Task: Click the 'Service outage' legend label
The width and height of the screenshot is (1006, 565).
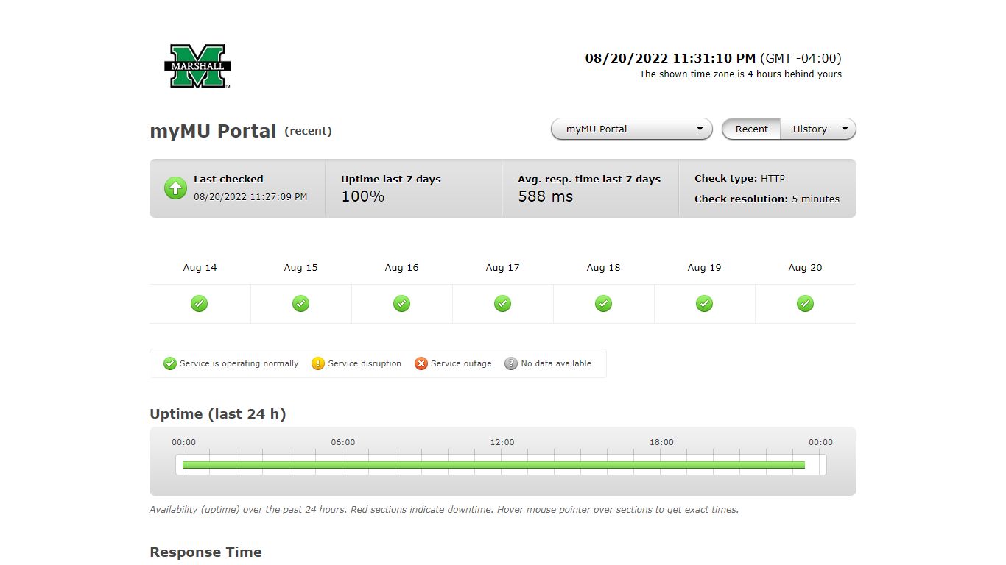Action: pyautogui.click(x=461, y=363)
